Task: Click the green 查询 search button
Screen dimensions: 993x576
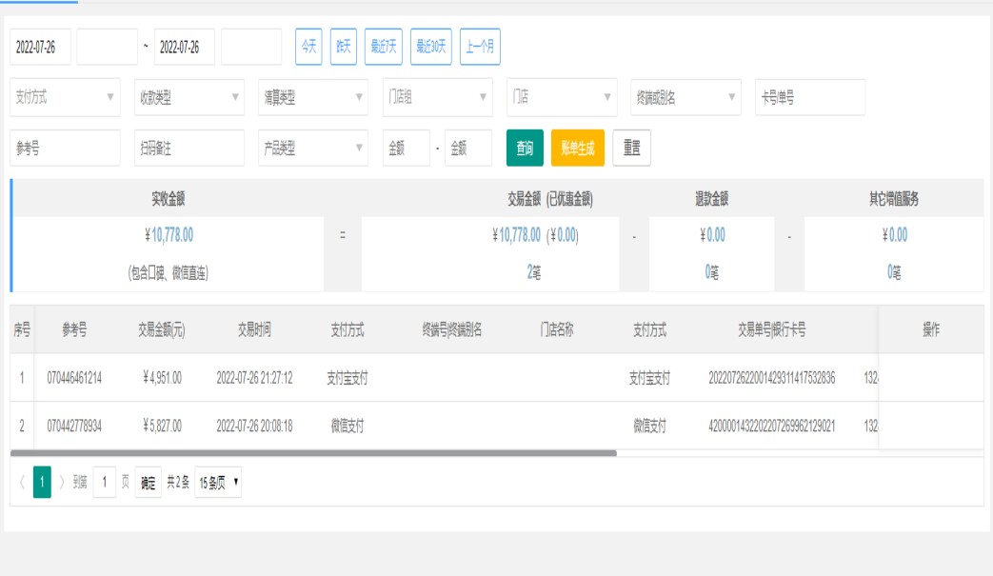Action: point(525,148)
